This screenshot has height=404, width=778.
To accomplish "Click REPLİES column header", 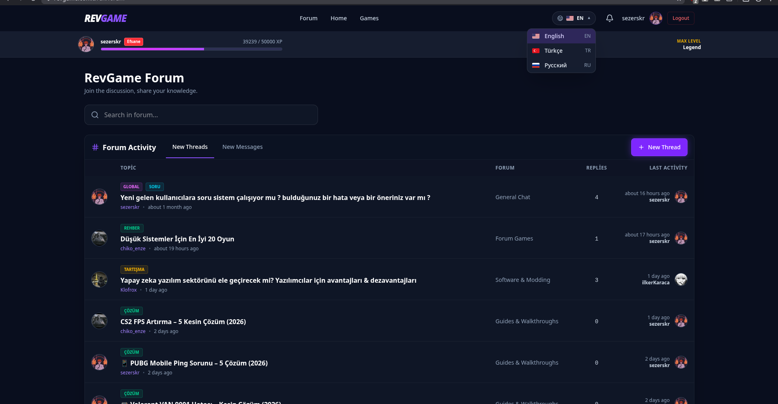I will (596, 168).
